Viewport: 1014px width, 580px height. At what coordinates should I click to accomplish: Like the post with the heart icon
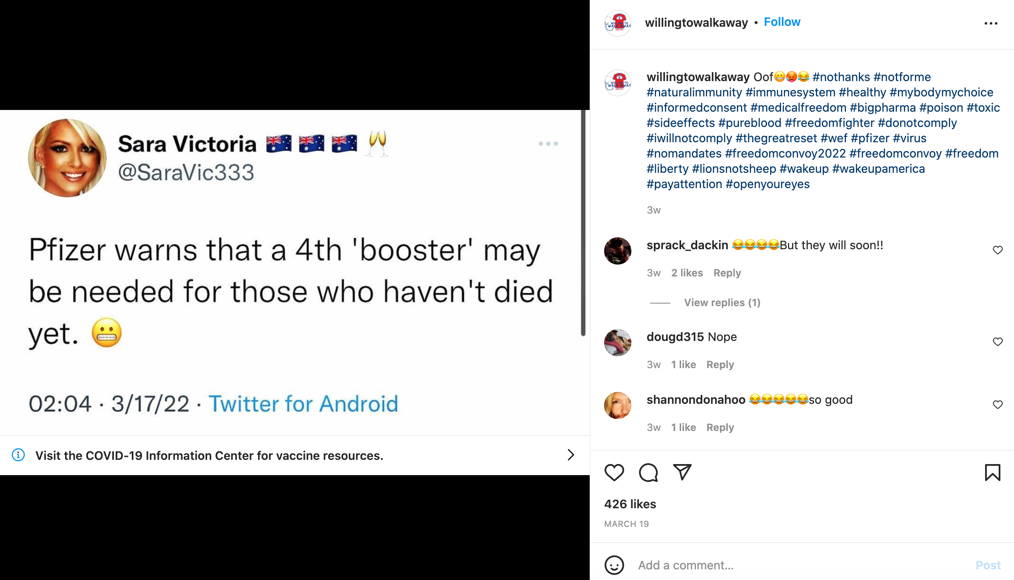(x=614, y=473)
